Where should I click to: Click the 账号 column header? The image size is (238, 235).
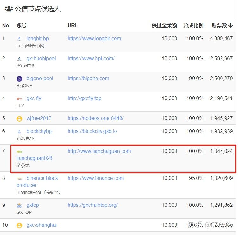pos(22,25)
